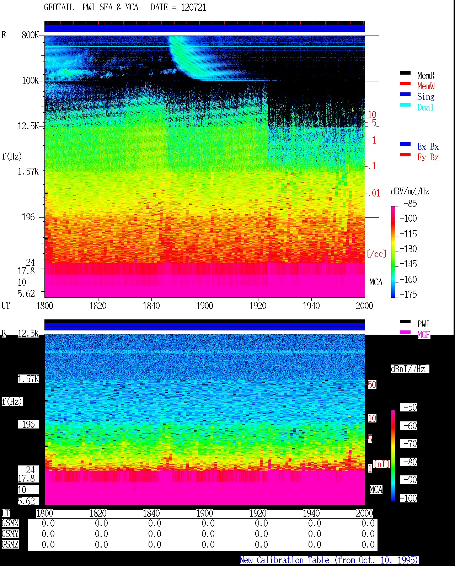The width and height of the screenshot is (455, 566).
Task: Click the -115 color scale value
Action: pos(408,234)
